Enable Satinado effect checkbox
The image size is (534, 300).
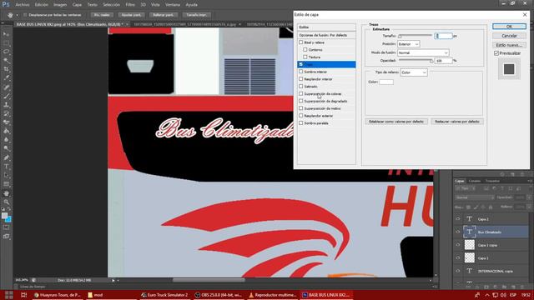[300, 87]
